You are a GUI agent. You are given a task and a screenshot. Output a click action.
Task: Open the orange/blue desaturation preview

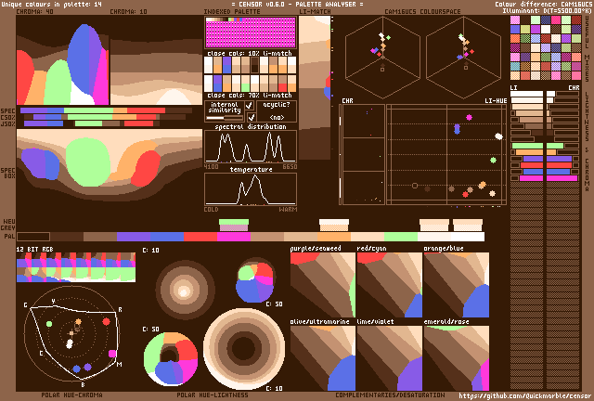(456, 285)
